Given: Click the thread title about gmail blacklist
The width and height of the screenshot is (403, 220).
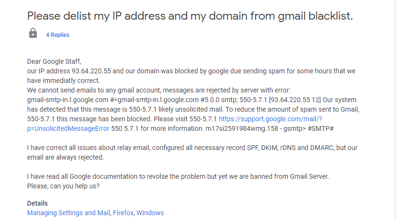Looking at the screenshot, I should pyautogui.click(x=190, y=16).
